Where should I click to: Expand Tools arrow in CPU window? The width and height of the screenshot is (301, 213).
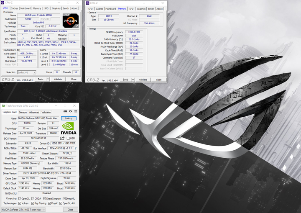click(x=48, y=79)
